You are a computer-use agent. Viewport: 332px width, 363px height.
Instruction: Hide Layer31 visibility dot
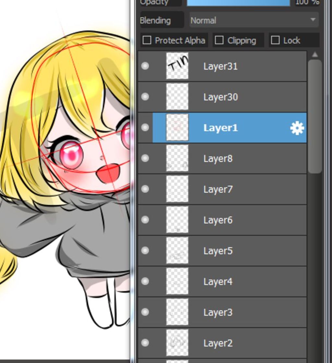[145, 66]
